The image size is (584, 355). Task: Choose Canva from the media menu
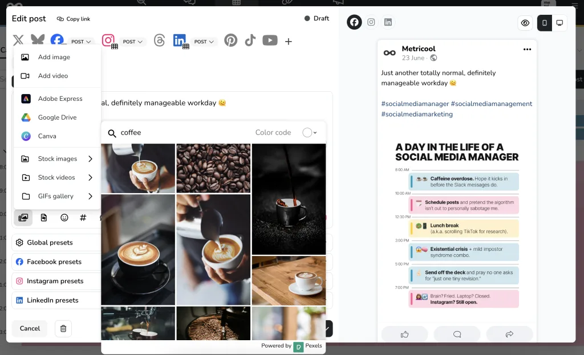point(47,136)
